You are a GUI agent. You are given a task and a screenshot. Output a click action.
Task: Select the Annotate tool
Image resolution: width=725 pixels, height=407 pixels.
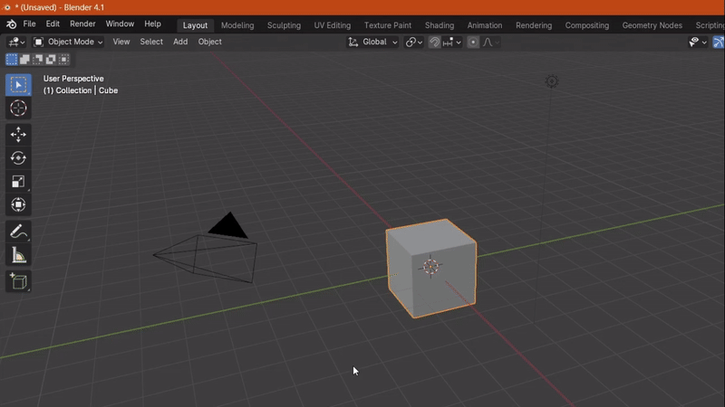(x=18, y=232)
